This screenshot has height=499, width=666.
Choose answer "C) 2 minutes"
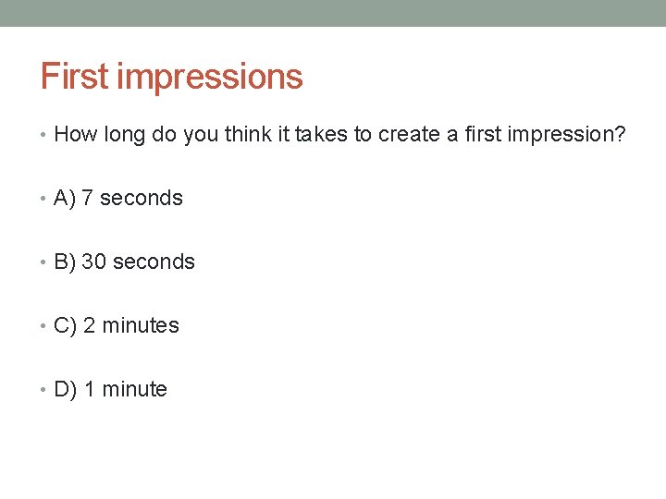tap(117, 326)
